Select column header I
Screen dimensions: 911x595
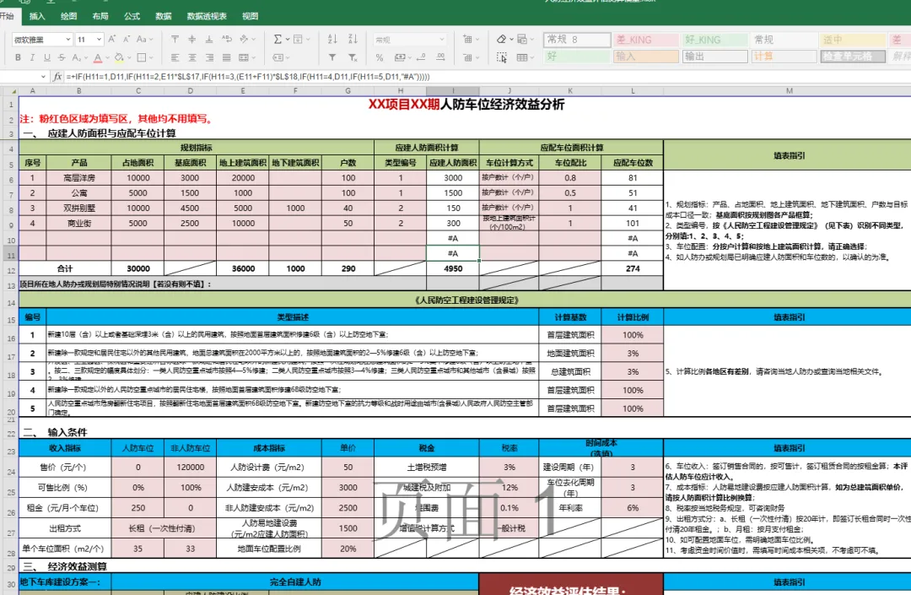453,90
